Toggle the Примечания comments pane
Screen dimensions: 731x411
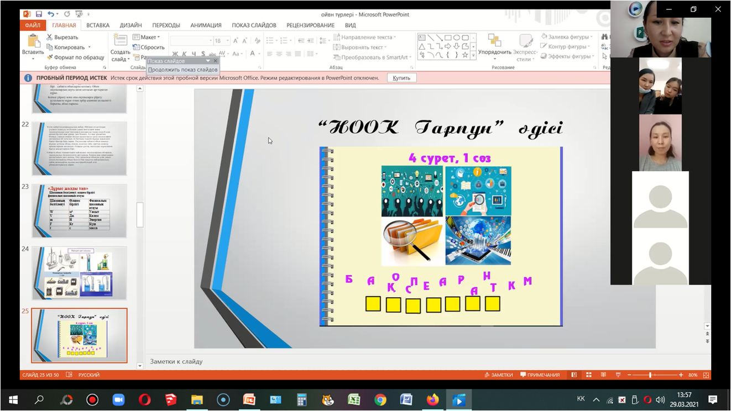(x=540, y=375)
